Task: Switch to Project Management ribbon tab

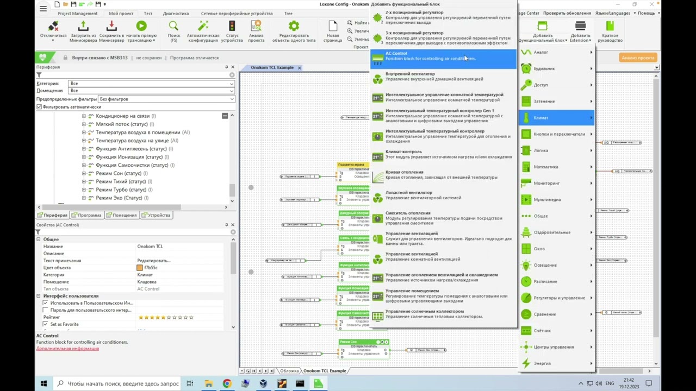Action: coord(78,13)
